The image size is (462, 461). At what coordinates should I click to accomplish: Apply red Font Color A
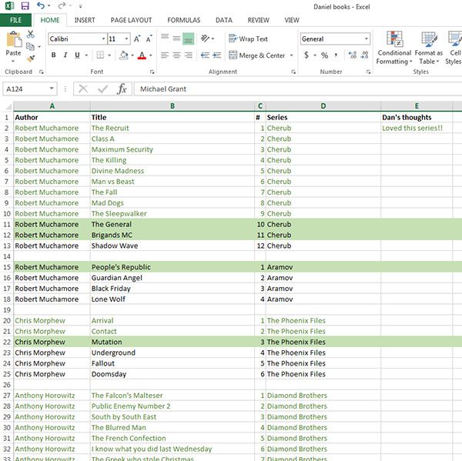142,55
